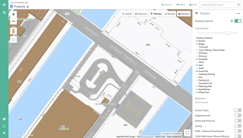Screen dimensions: 243x138
Task: Click the history icon in sidebar
Action: 4,13
